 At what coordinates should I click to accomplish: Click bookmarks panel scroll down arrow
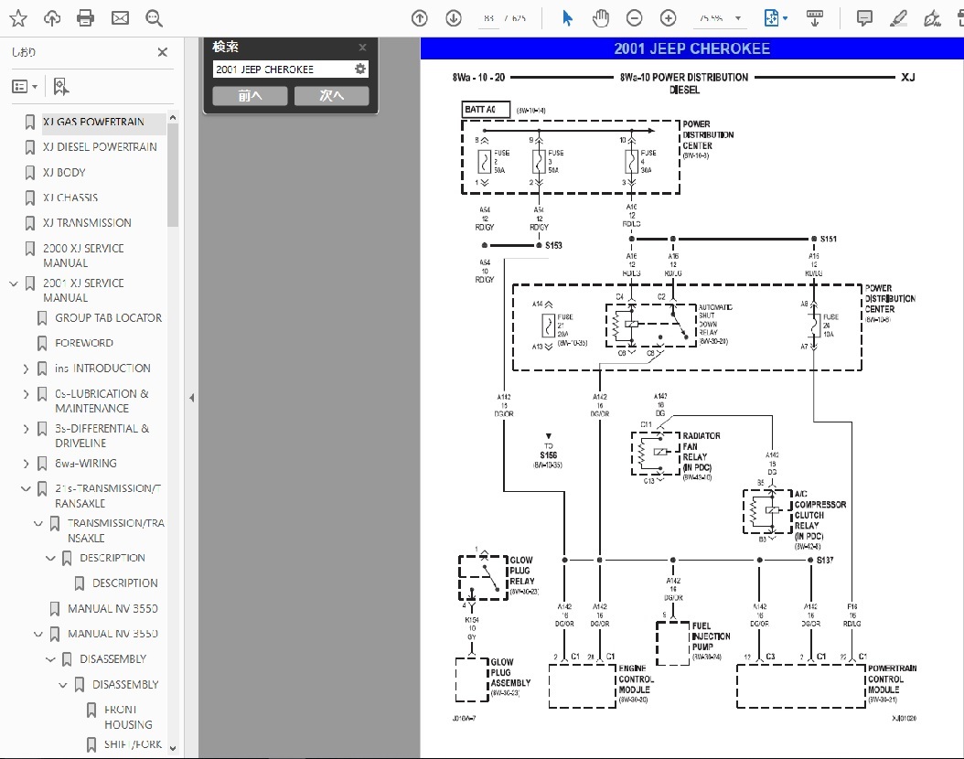(x=173, y=748)
